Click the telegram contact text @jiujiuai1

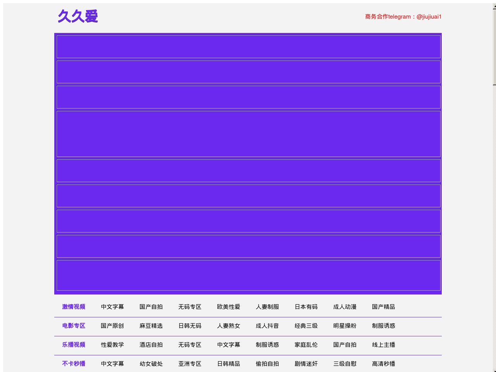tap(429, 17)
